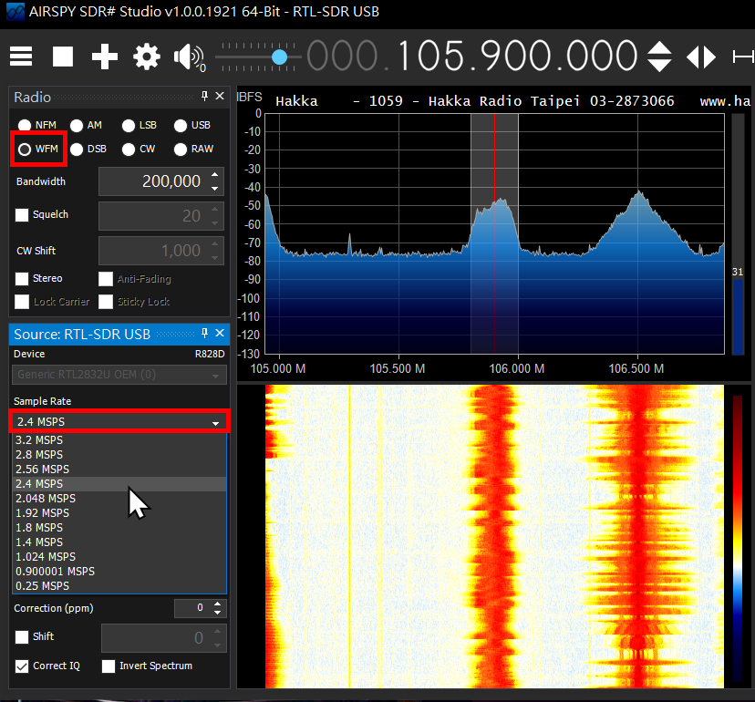The image size is (755, 702).
Task: Mute audio using the speaker icon
Action: coord(188,57)
